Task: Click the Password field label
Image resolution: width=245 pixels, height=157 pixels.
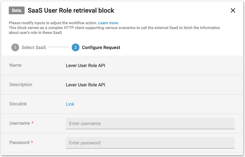Action: 19,142
